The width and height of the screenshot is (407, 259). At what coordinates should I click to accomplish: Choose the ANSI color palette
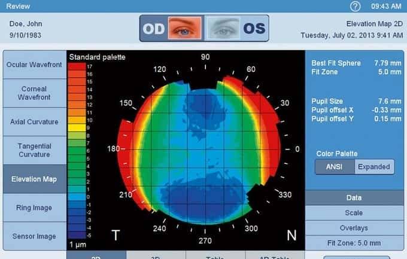(x=335, y=167)
